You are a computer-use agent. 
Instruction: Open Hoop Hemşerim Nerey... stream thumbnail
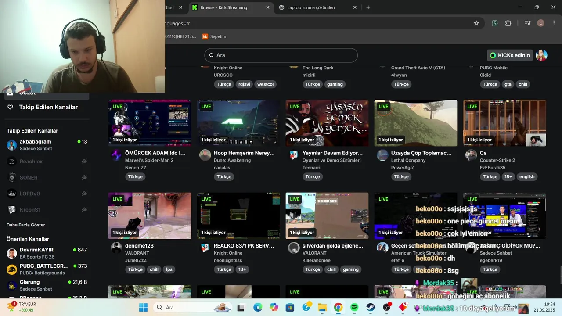coord(238,123)
